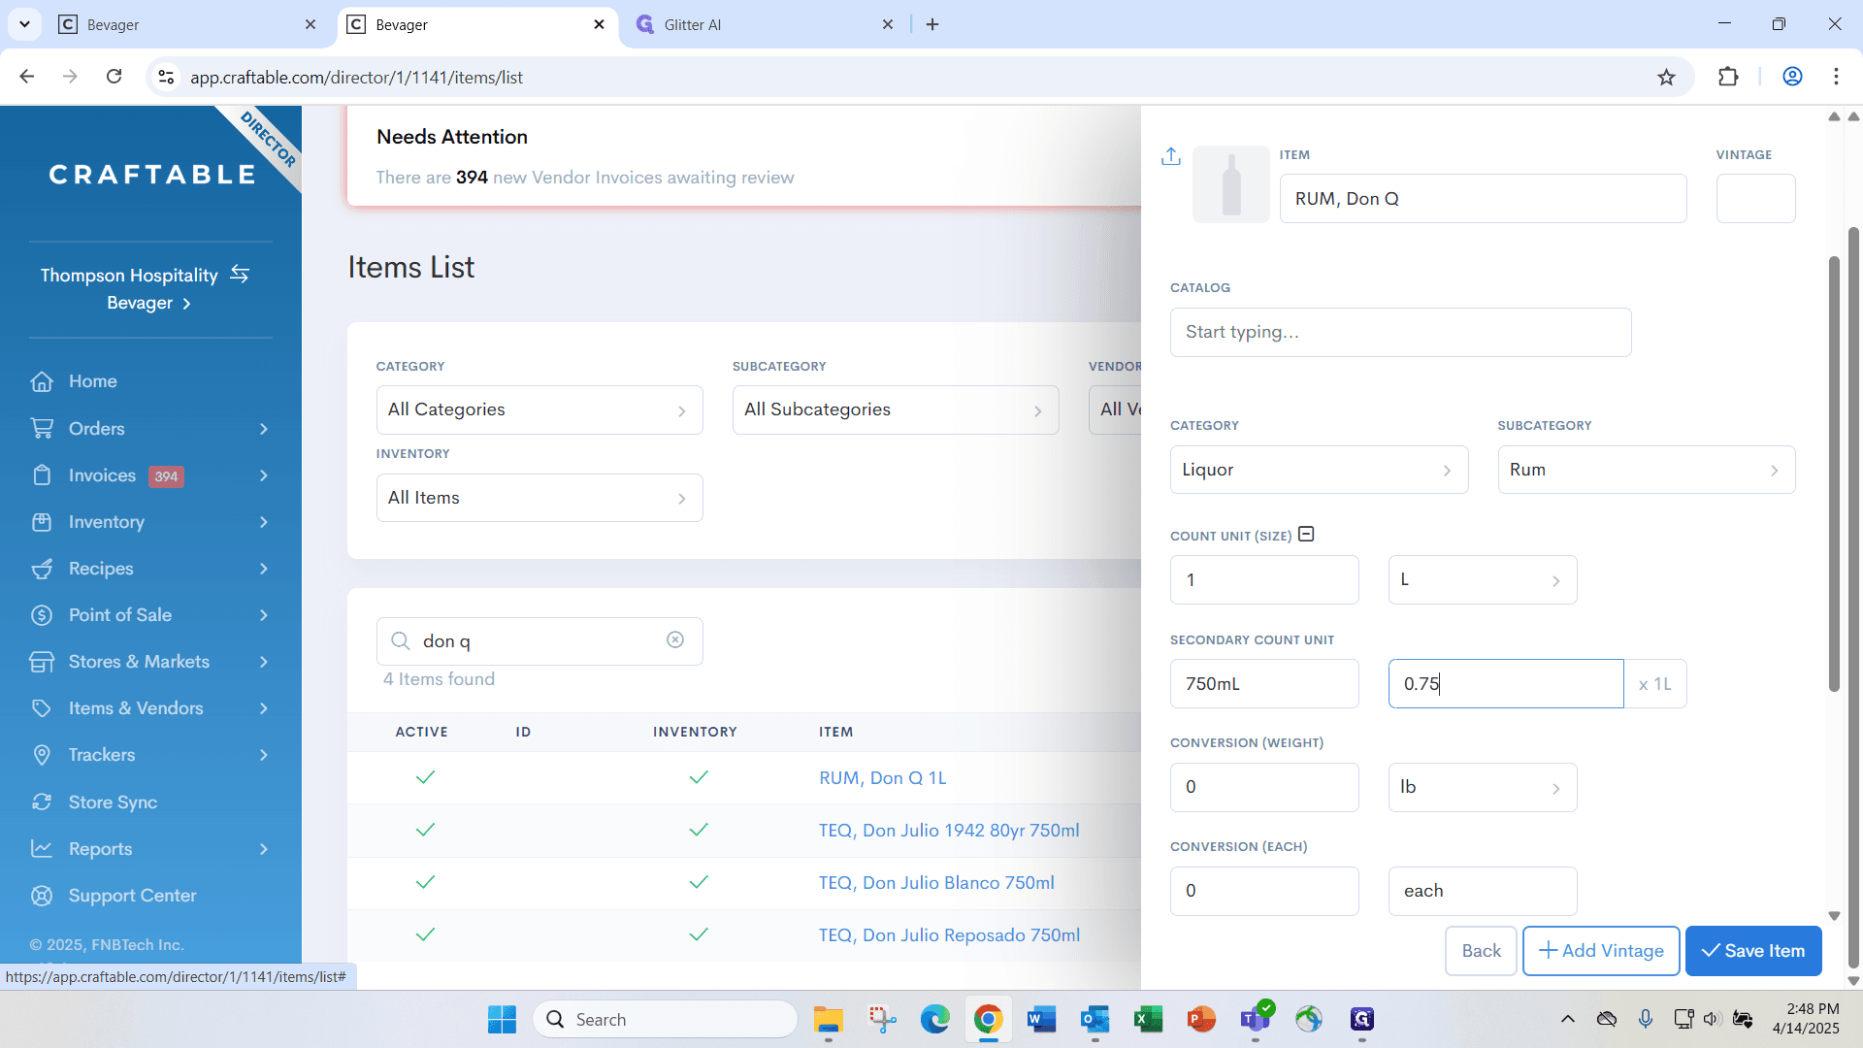Click the Items & Vendors tag icon
The height and width of the screenshot is (1048, 1863).
42,708
